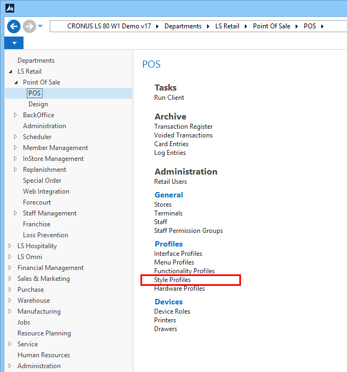The image size is (347, 372).
Task: Open Run Client under Tasks
Action: pyautogui.click(x=169, y=98)
